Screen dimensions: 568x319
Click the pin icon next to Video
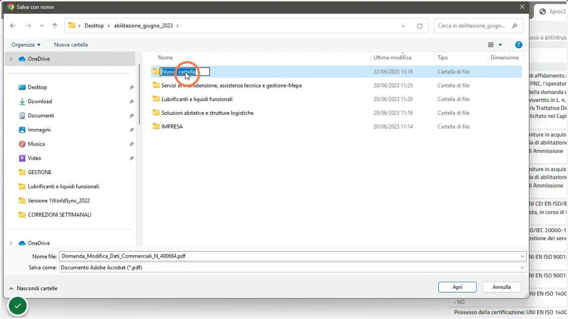(132, 158)
